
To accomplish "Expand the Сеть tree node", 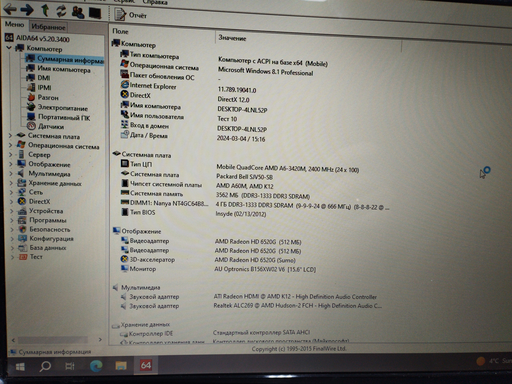I will 11,192.
